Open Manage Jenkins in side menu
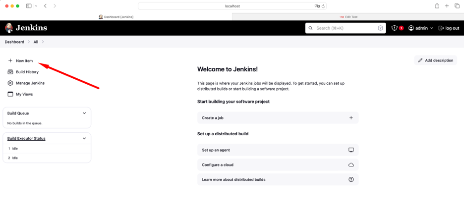 coord(30,83)
